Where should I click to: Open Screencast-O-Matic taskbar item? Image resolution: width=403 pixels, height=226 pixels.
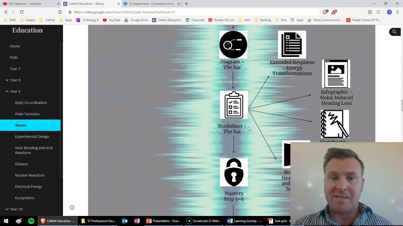(x=204, y=221)
